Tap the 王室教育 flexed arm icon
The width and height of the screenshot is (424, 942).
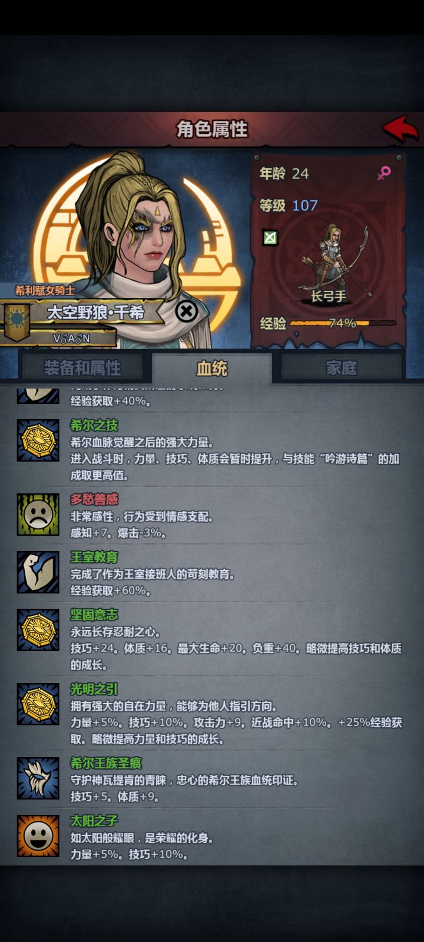(x=38, y=572)
